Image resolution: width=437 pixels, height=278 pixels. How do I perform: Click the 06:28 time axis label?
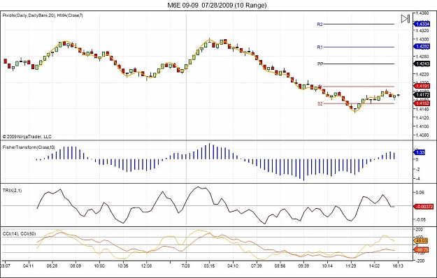click(52, 265)
